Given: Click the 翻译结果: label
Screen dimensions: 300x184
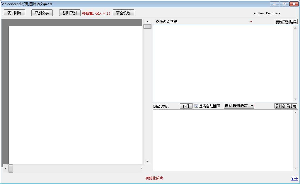Looking at the screenshot, I should [161, 106].
